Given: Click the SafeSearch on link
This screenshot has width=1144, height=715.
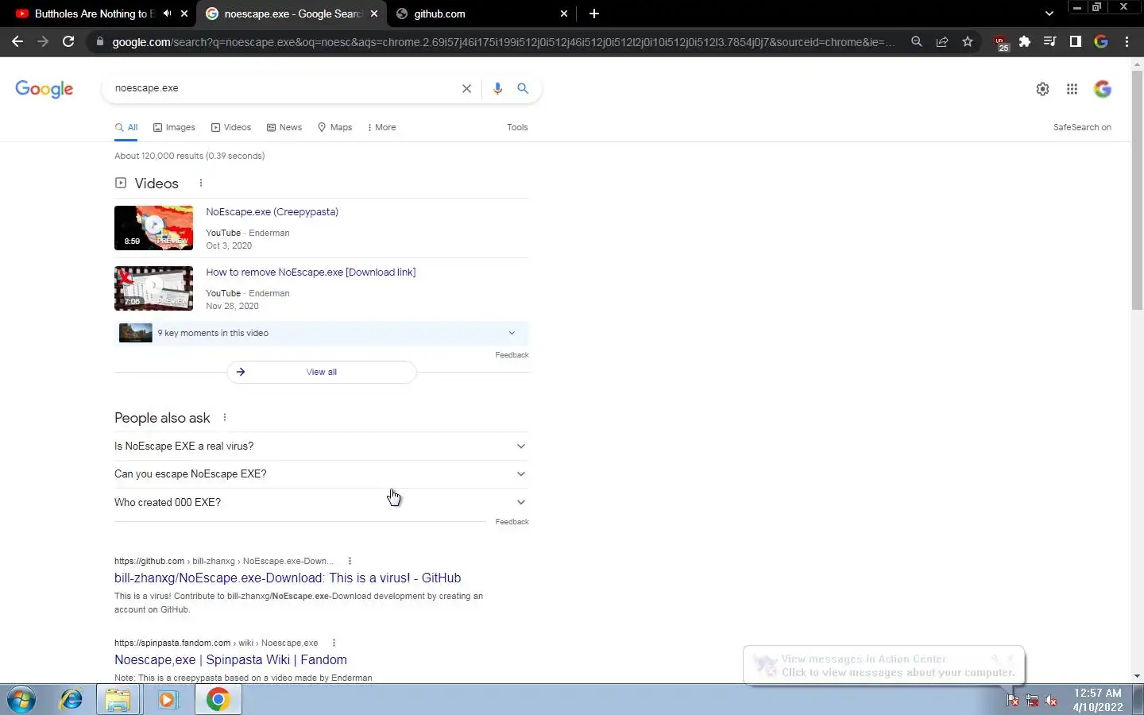Looking at the screenshot, I should coord(1082,127).
